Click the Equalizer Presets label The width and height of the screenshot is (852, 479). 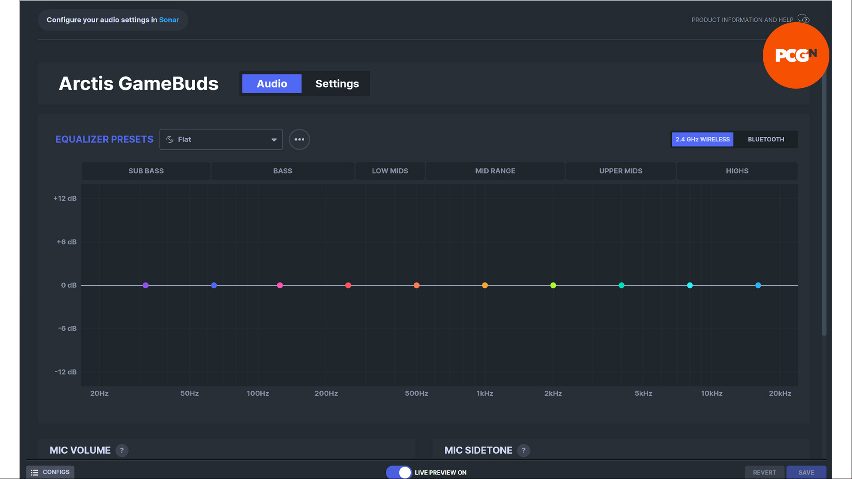[x=104, y=140]
